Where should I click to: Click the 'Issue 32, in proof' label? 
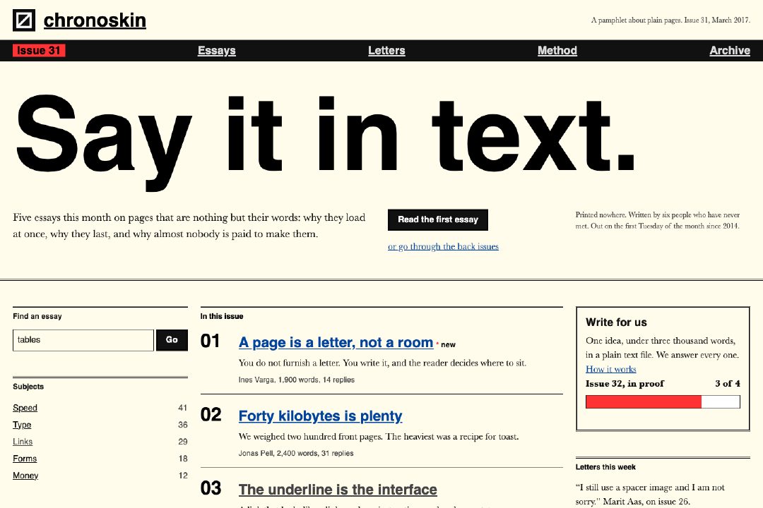pyautogui.click(x=625, y=384)
